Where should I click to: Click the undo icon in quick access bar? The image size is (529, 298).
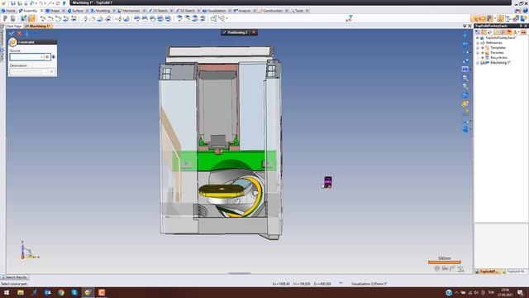click(x=32, y=3)
